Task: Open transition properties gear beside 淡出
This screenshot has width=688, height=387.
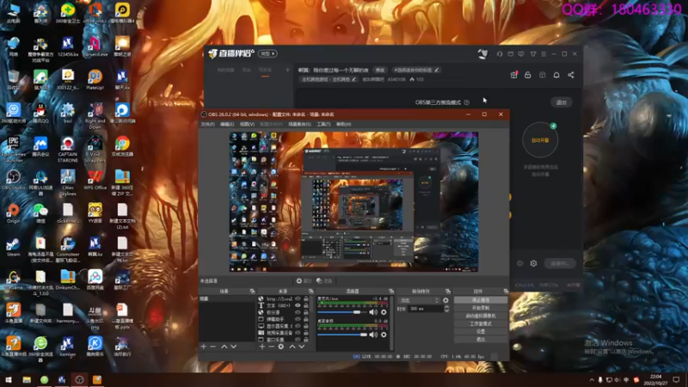Action: click(x=445, y=300)
